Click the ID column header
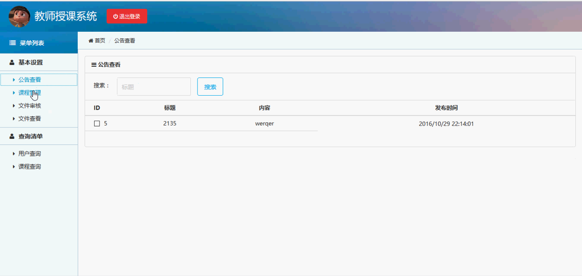Screen dimensions: 582x276 click(x=97, y=108)
